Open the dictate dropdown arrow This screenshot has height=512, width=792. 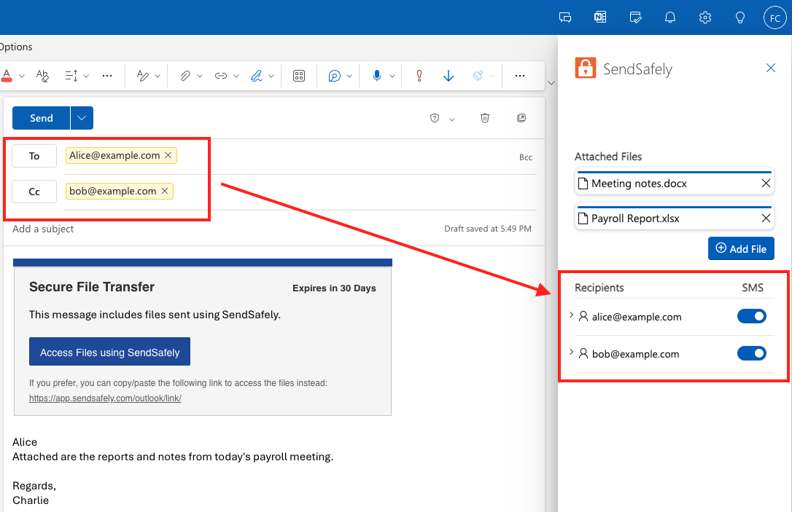tap(392, 76)
